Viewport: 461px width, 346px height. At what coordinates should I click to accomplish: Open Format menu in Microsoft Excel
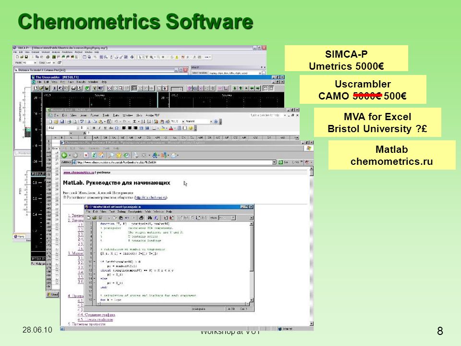[95, 115]
